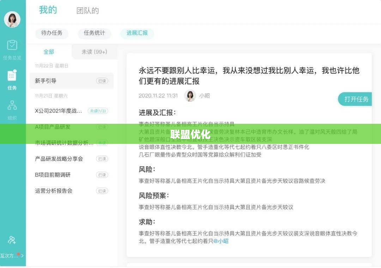
Task: Click the @小昭 mention link
Action: (220, 241)
